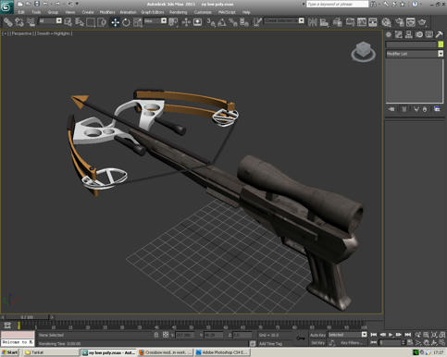Open the Modifier List dropdown

[415, 54]
